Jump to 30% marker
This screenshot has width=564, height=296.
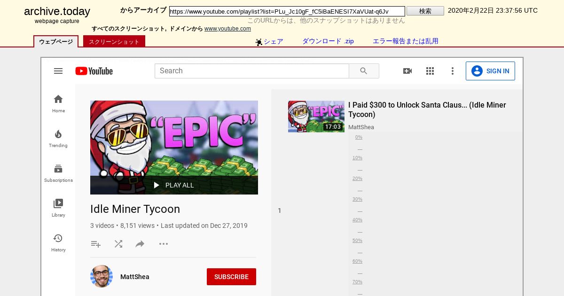click(x=357, y=199)
